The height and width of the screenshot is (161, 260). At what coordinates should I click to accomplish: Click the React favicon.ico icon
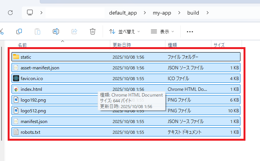(16, 78)
